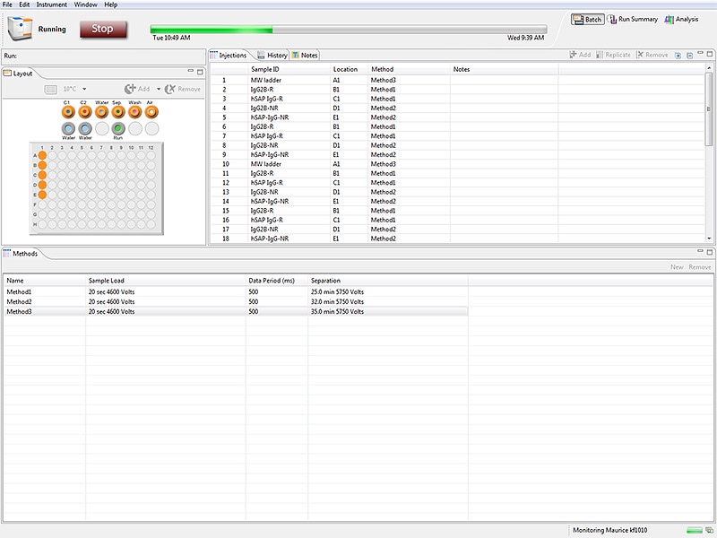The image size is (717, 538).
Task: Click the Layout panel tab
Action: click(18, 74)
